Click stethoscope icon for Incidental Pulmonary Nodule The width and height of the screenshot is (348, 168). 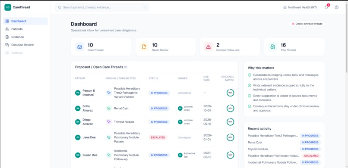(x=109, y=155)
